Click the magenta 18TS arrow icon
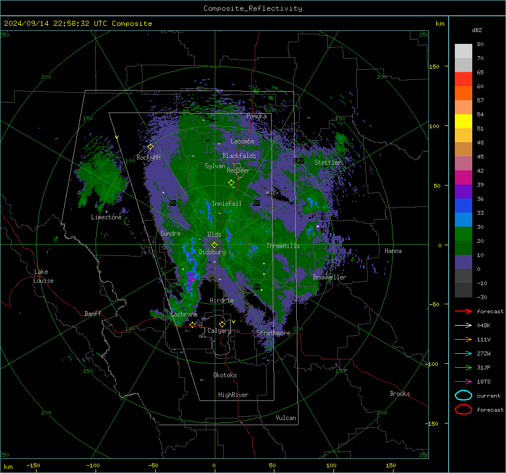The width and height of the screenshot is (506, 473). [x=463, y=382]
